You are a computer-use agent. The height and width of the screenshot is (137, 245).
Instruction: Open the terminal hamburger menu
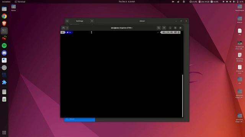click(164, 28)
